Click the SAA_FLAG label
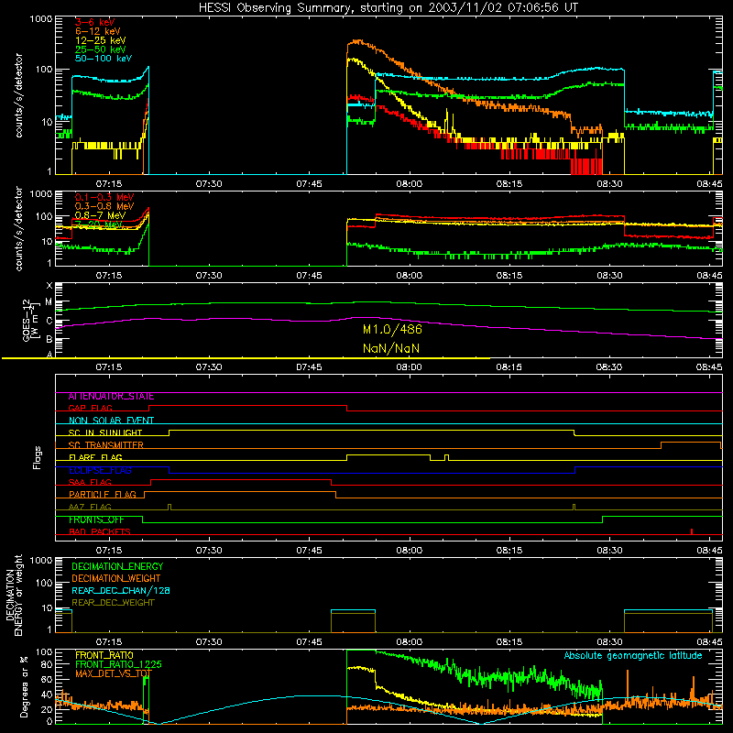Screen dimensions: 733x733 coord(90,482)
